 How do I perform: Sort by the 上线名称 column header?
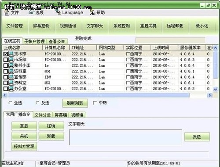[22, 48]
